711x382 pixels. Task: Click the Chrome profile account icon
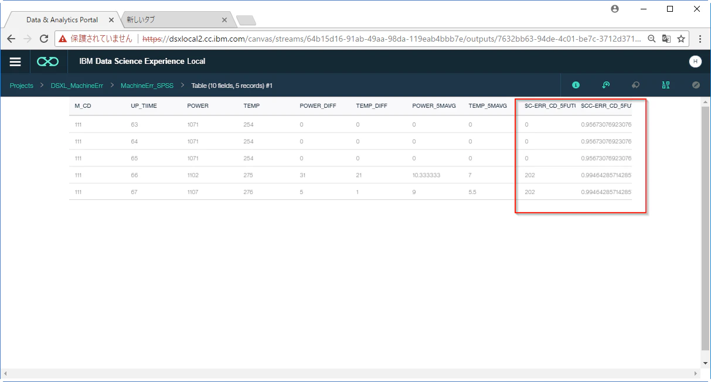[615, 9]
